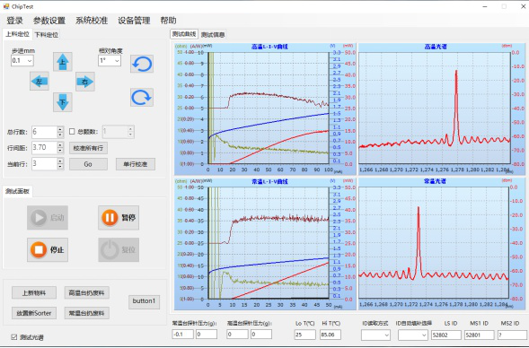Click the Go button
This screenshot has height=348, width=529.
coord(88,164)
